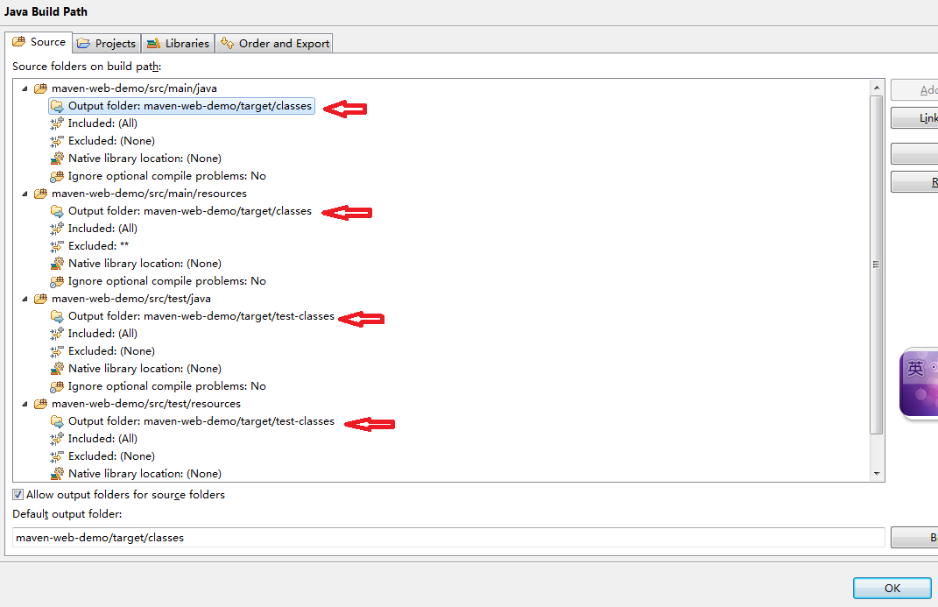Click Excluded ** icon under src/main/resources

click(x=57, y=246)
